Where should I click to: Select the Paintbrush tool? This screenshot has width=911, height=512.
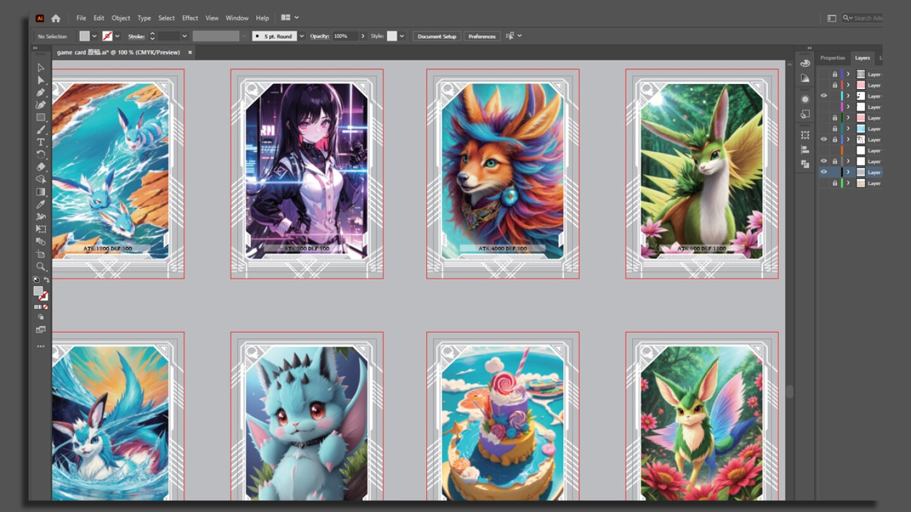tap(41, 130)
